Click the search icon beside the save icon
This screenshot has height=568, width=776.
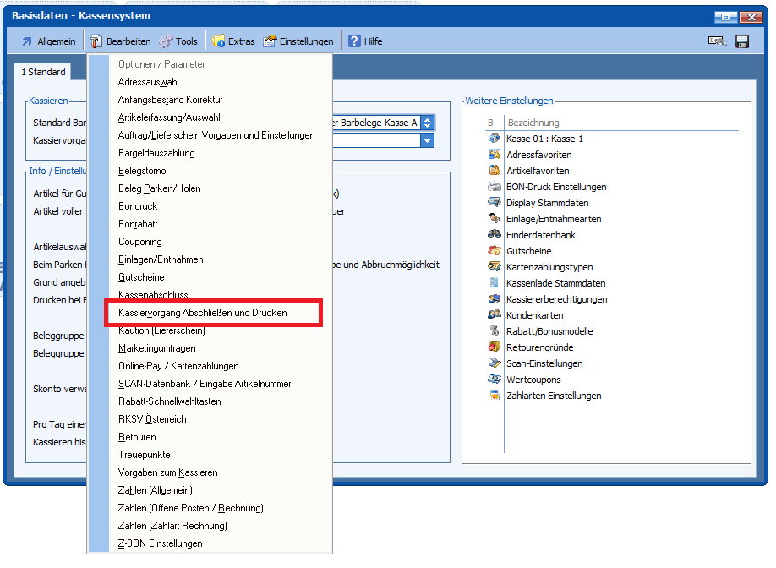pyautogui.click(x=717, y=41)
